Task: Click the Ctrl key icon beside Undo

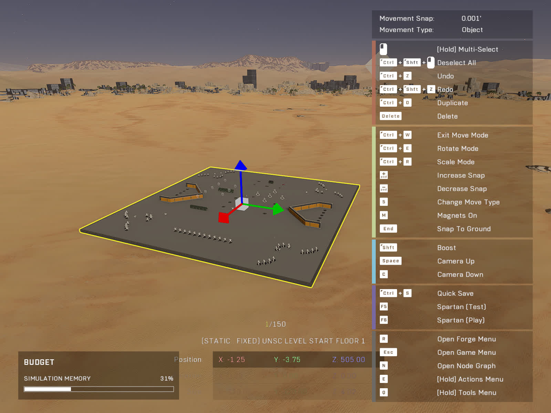Action: click(x=388, y=76)
